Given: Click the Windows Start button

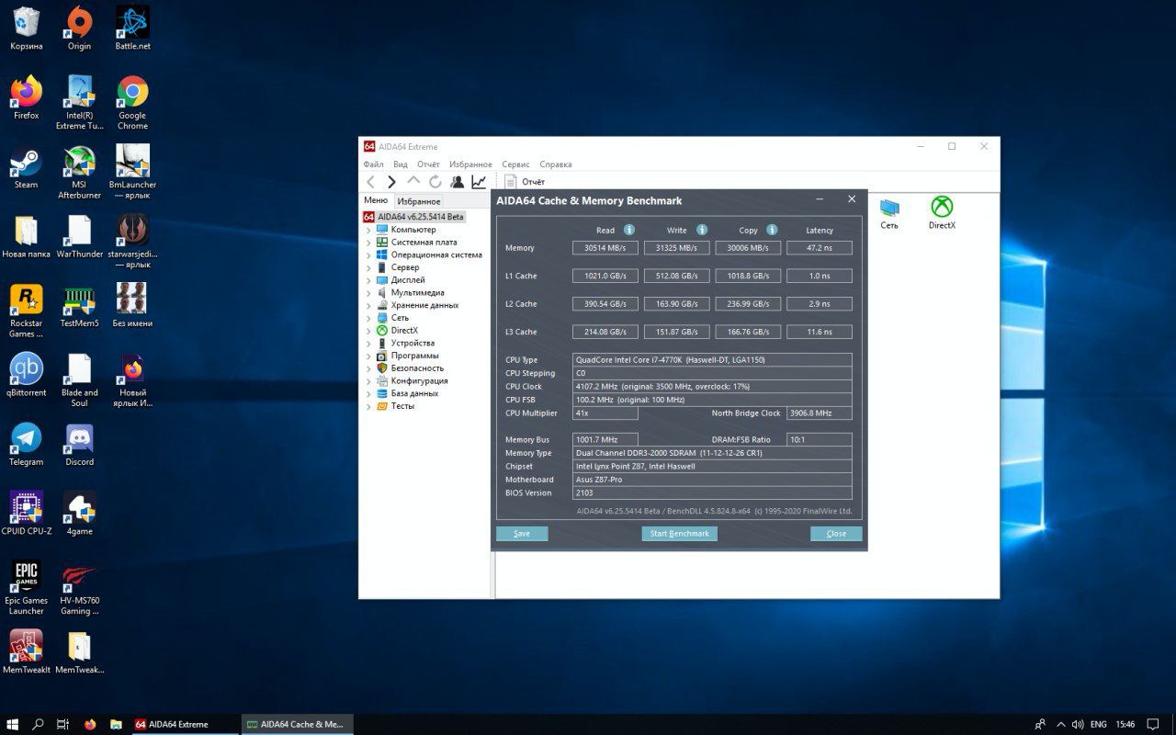Looking at the screenshot, I should 13,724.
